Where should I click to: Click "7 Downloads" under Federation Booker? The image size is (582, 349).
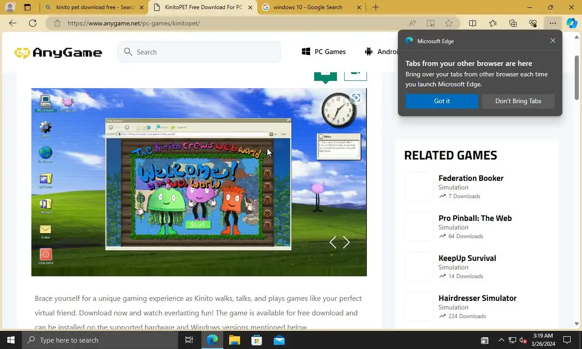coord(464,196)
